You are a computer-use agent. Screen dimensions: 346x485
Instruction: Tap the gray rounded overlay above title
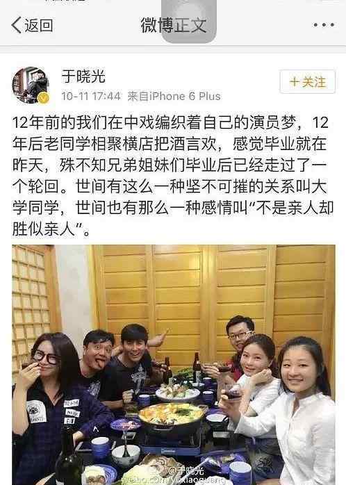(189, 22)
